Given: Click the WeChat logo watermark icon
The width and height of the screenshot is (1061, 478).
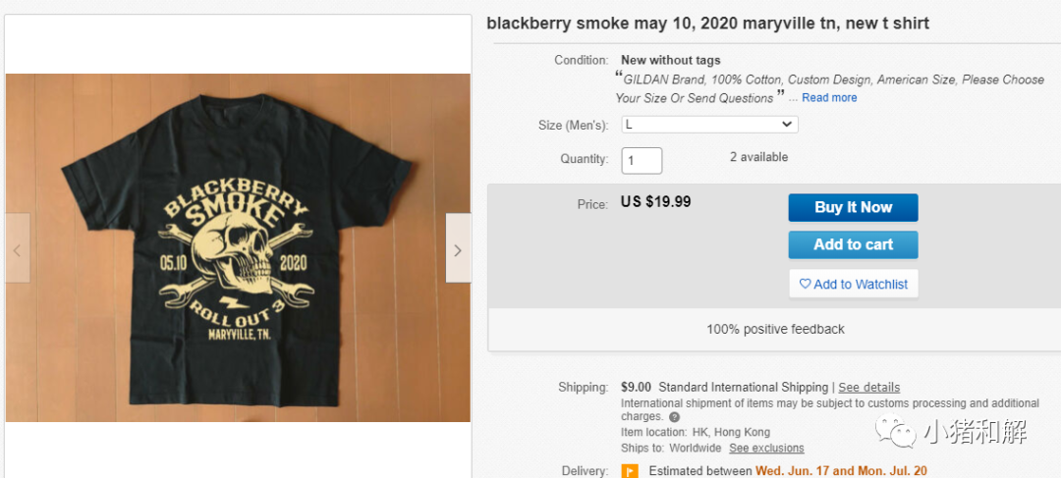Looking at the screenshot, I should point(895,431).
